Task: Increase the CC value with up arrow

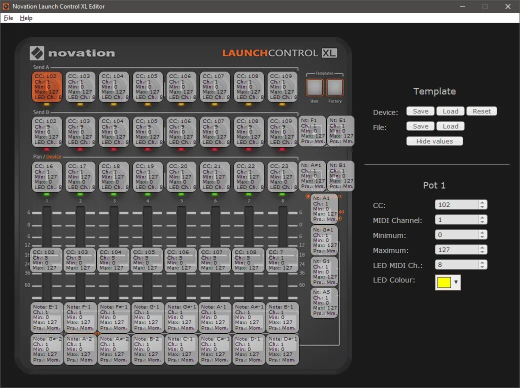Action: (x=482, y=202)
